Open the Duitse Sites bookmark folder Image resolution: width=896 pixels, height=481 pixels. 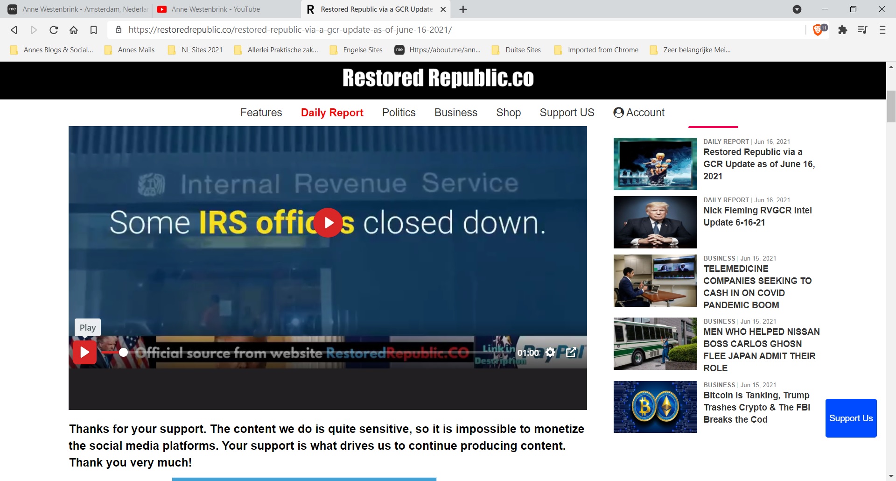(517, 50)
